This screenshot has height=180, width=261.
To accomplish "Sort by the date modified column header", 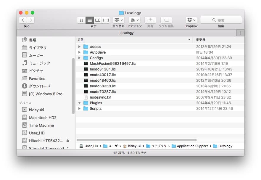I will (x=218, y=40).
